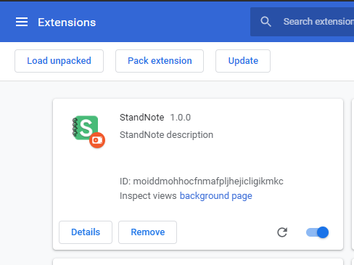Click the StandNote version 1.0.0
354x265 pixels.
(x=181, y=118)
